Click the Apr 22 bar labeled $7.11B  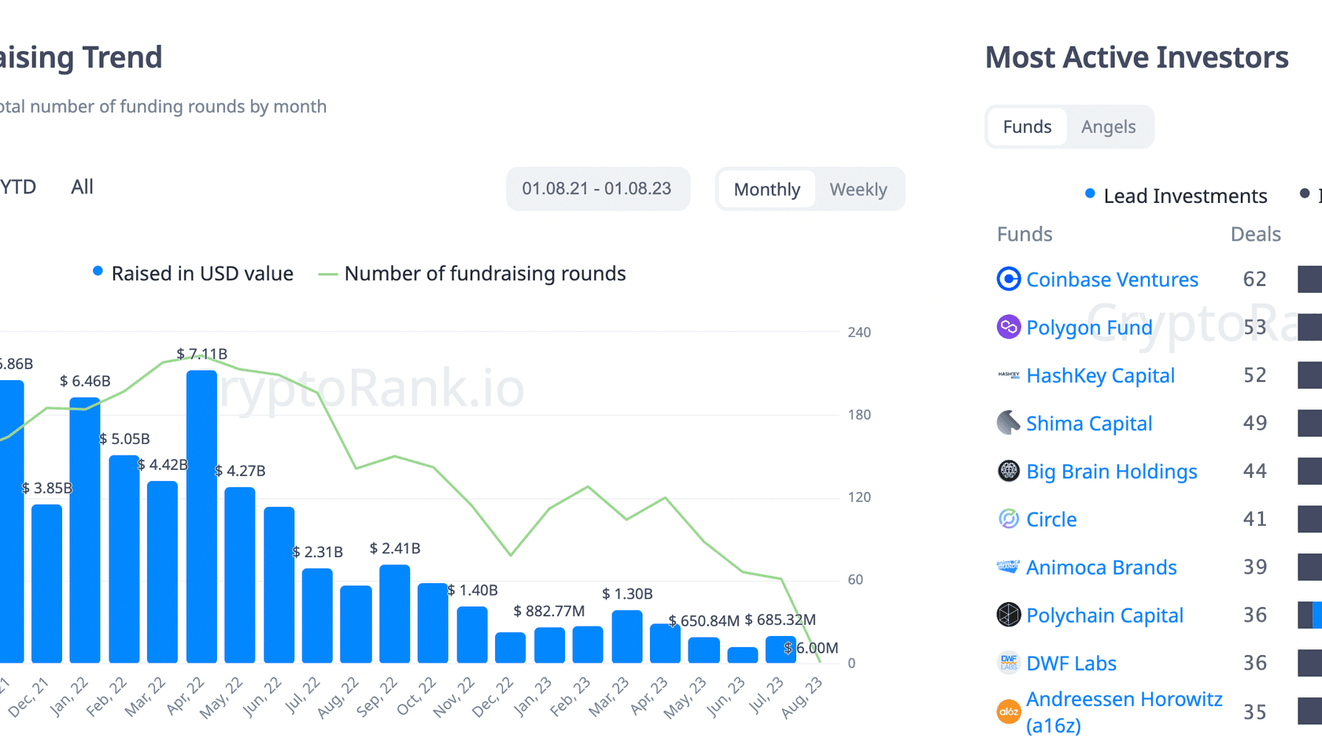pyautogui.click(x=201, y=516)
